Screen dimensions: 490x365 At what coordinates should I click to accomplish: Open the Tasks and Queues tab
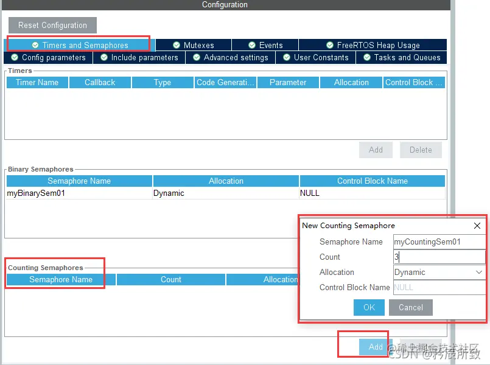402,58
